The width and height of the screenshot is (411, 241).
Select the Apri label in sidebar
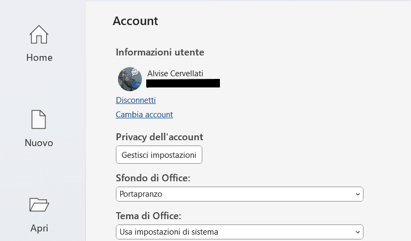(x=39, y=228)
